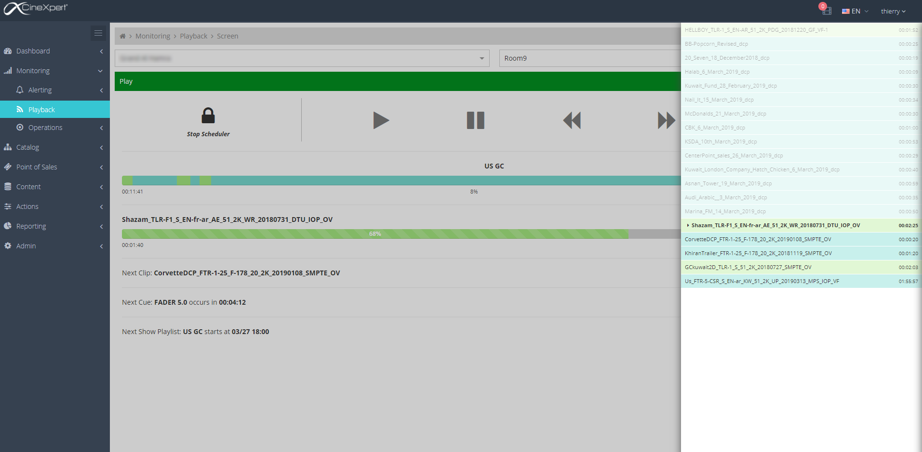Open the notifications film icon
The width and height of the screenshot is (922, 452).
[x=826, y=10]
